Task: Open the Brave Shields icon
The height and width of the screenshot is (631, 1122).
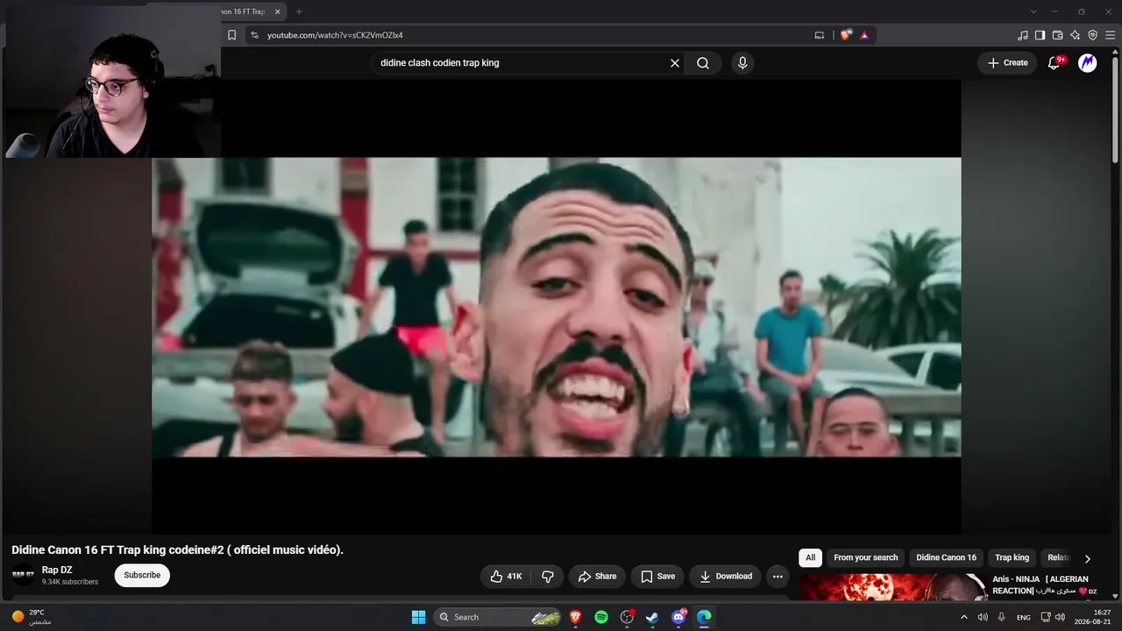Action: tap(845, 35)
